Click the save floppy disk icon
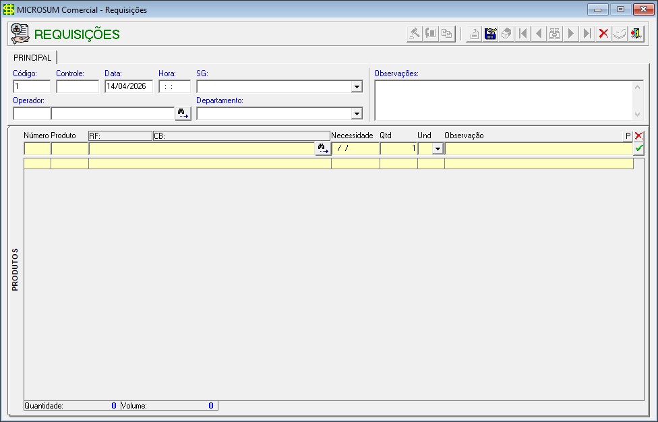This screenshot has height=422, width=658. [x=491, y=34]
